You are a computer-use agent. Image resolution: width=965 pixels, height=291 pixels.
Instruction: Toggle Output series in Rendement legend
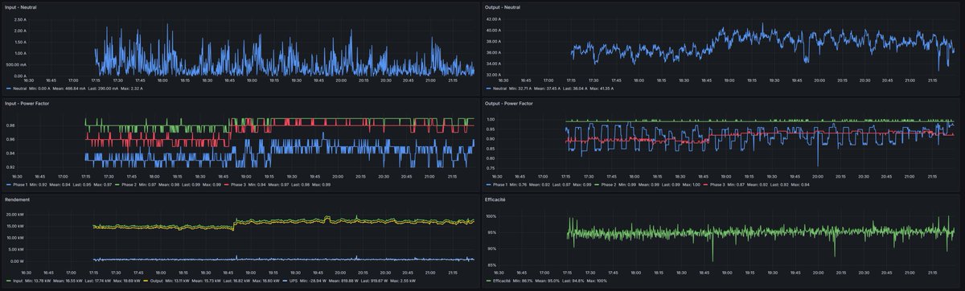point(156,281)
